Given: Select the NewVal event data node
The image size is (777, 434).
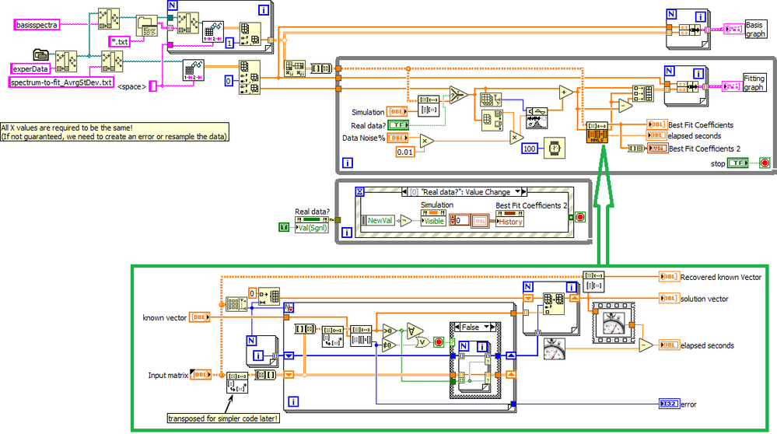Looking at the screenshot, I should (379, 221).
